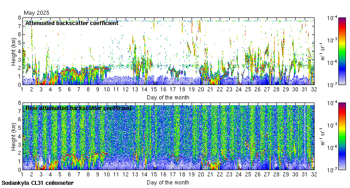The width and height of the screenshot is (350, 188).
Task: Click day 31 tick label on bottom plot
Action: click(x=305, y=175)
